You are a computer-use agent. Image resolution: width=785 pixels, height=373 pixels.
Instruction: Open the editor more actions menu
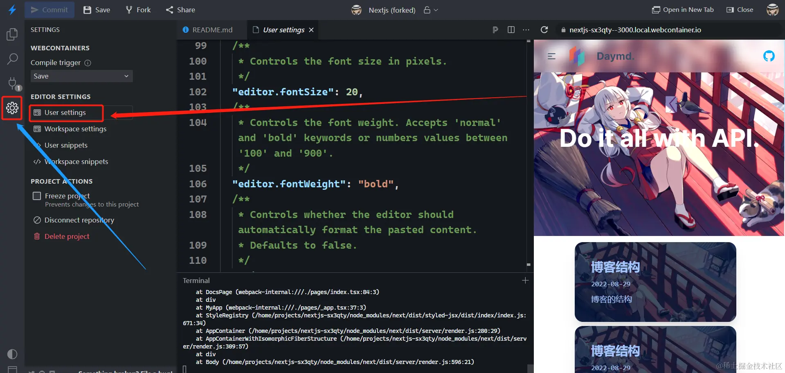(526, 29)
